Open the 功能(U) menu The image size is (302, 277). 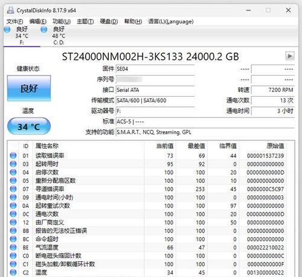(62, 21)
